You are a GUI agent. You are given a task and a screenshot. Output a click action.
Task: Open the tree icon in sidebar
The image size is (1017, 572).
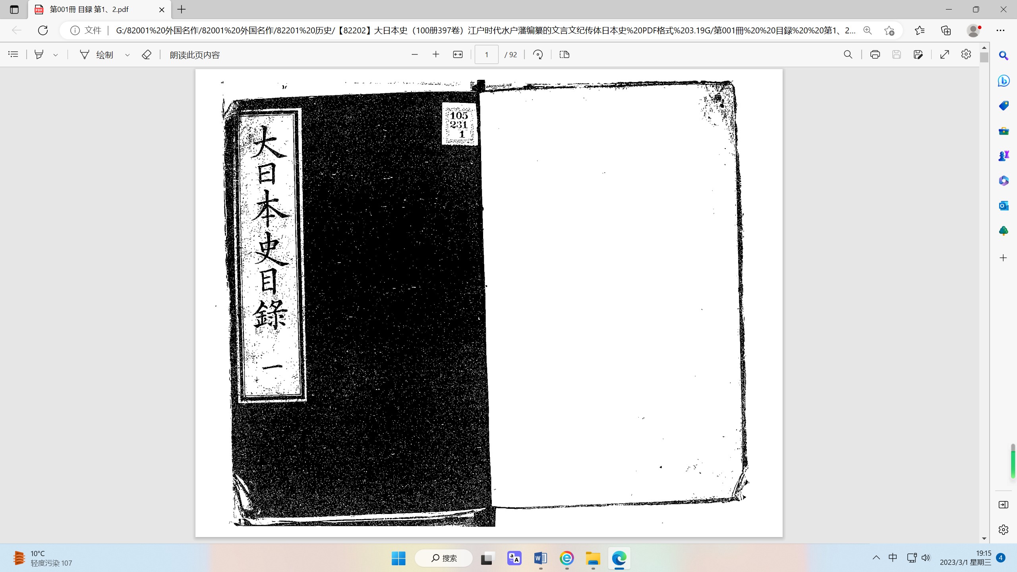[1003, 231]
